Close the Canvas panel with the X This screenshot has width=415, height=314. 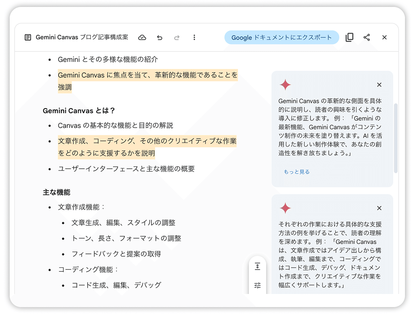[384, 37]
